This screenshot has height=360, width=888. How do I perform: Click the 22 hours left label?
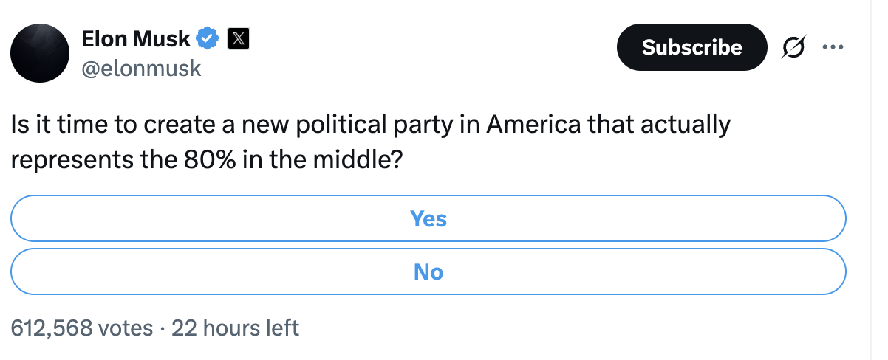(x=235, y=327)
